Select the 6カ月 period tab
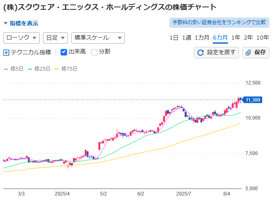The height and width of the screenshot is (202, 273). 220,38
